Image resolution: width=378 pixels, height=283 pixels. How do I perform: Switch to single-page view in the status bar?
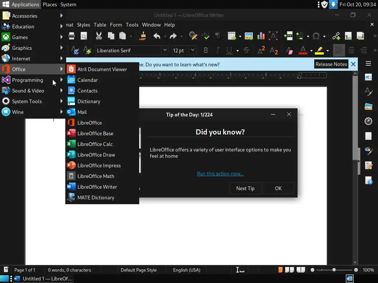tap(281, 270)
